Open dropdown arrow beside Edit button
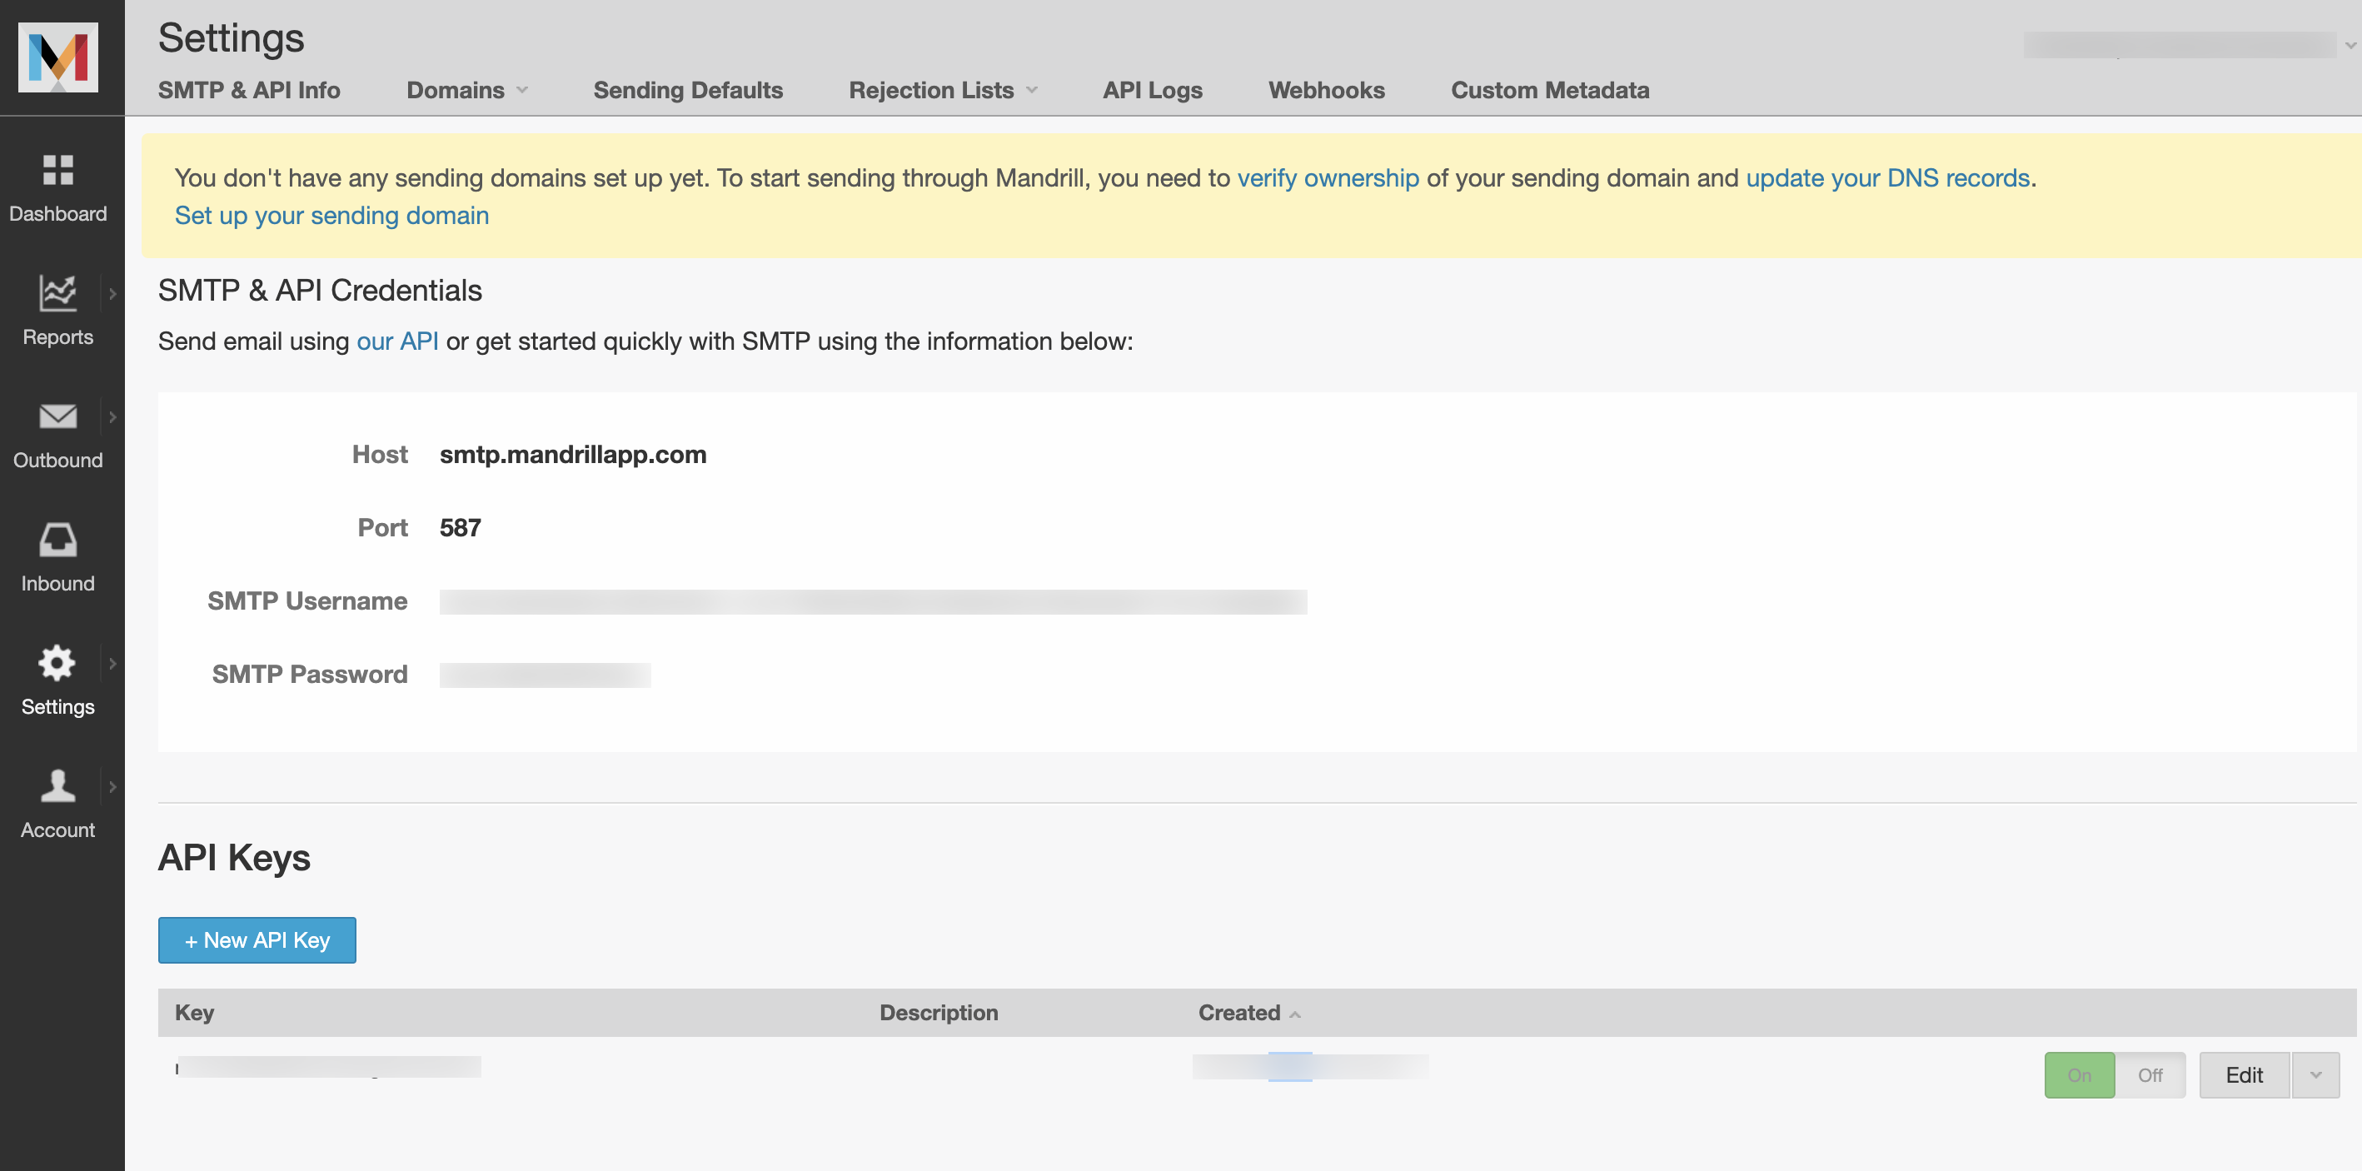Image resolution: width=2362 pixels, height=1171 pixels. [x=2315, y=1074]
